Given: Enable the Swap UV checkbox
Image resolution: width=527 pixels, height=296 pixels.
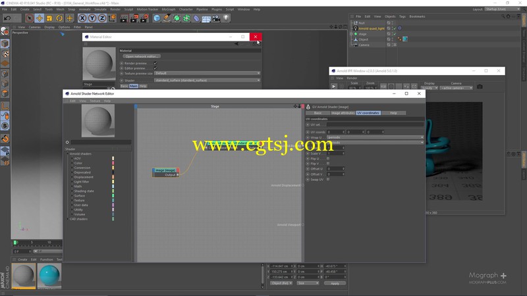Looking at the screenshot, I should pyautogui.click(x=328, y=180).
